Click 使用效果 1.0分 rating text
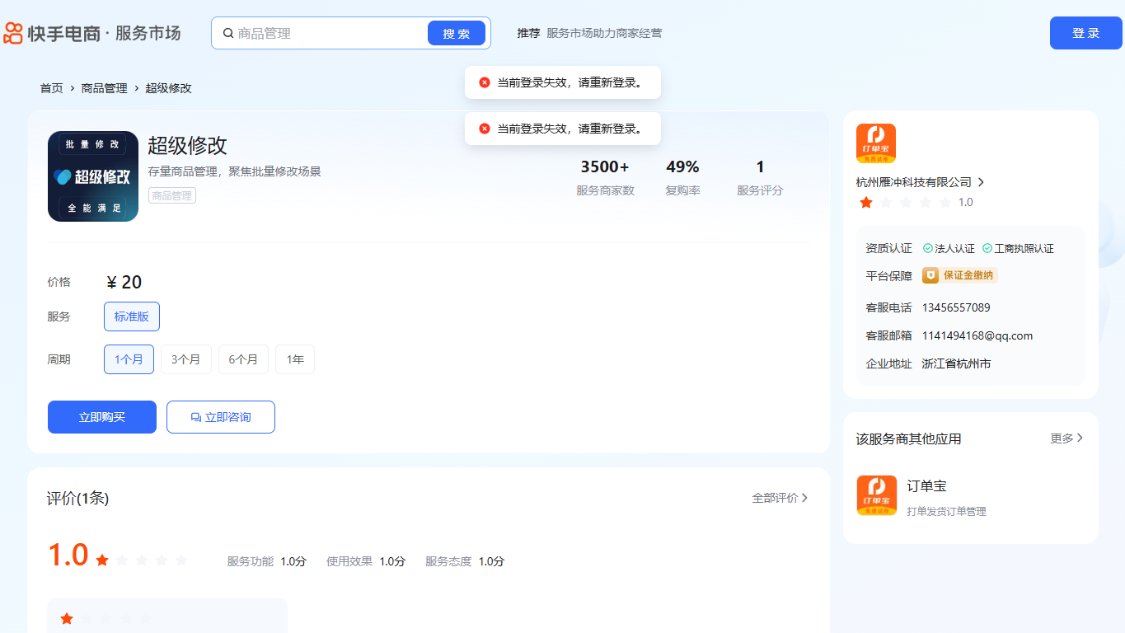Screen dimensions: 1125x633 (x=366, y=561)
